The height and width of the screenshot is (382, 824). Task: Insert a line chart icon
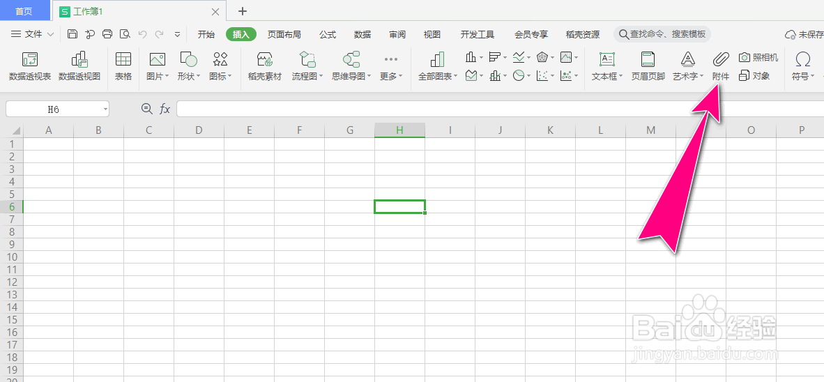[519, 56]
